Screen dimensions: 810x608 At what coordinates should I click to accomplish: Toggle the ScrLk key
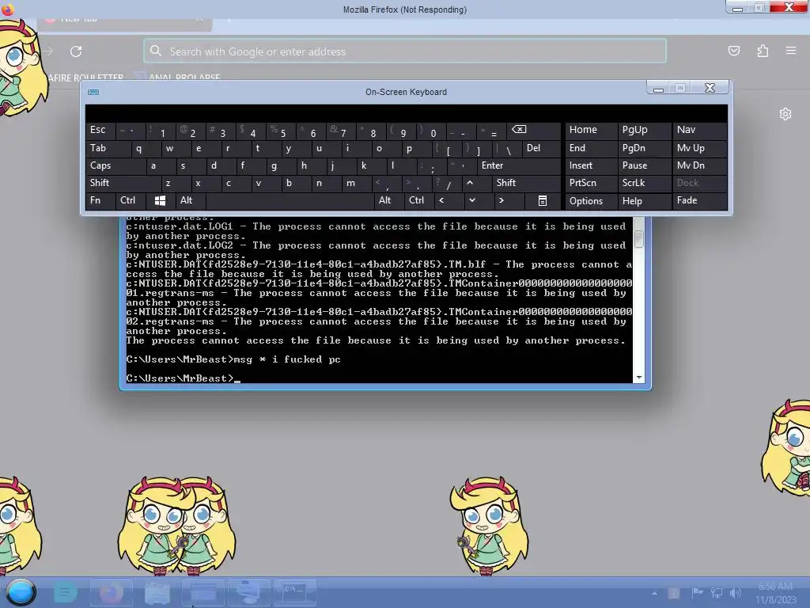click(x=644, y=183)
